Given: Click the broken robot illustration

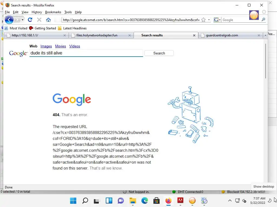Looking at the screenshot, I should (190, 115).
